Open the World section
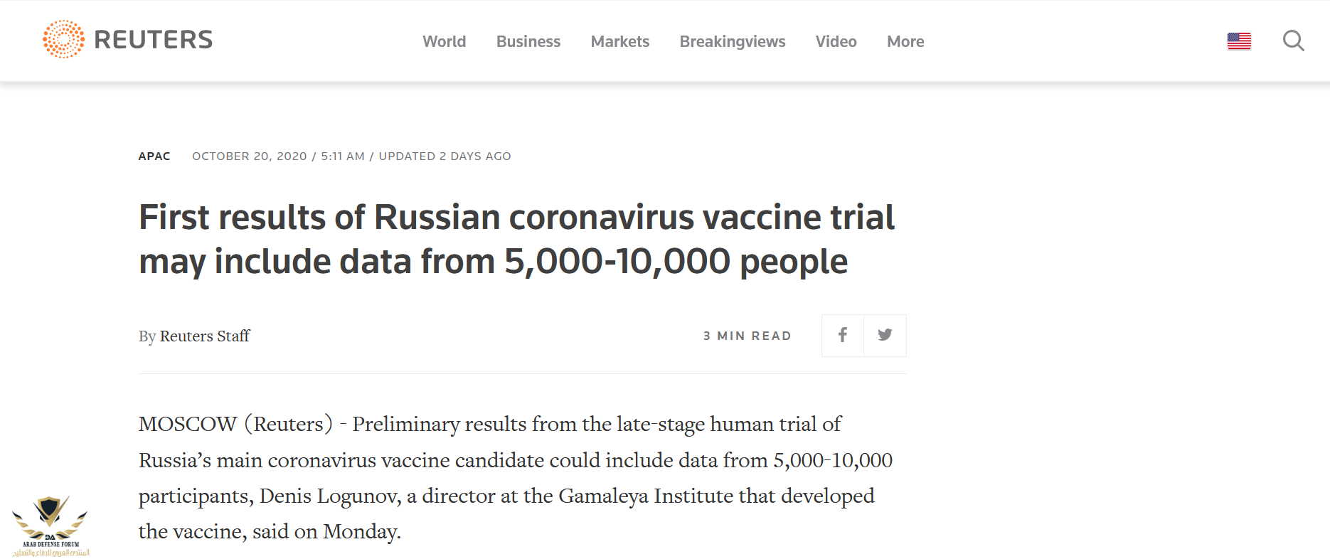This screenshot has width=1330, height=559. pos(444,41)
